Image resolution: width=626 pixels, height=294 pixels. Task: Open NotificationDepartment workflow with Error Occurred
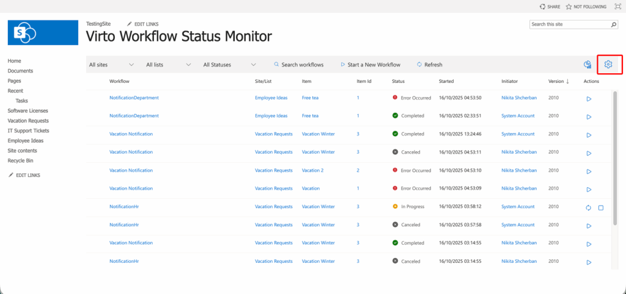pos(134,98)
